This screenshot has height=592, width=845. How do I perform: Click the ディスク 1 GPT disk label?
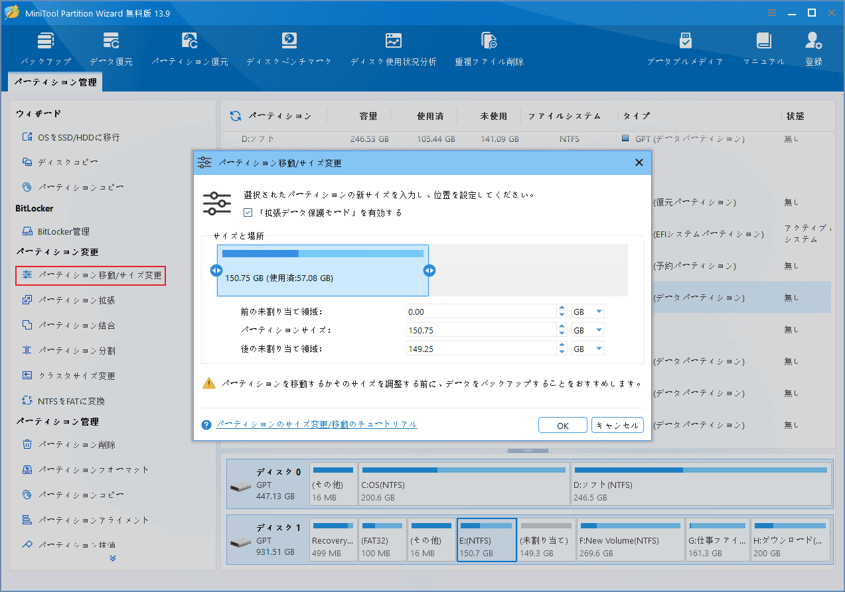(267, 540)
